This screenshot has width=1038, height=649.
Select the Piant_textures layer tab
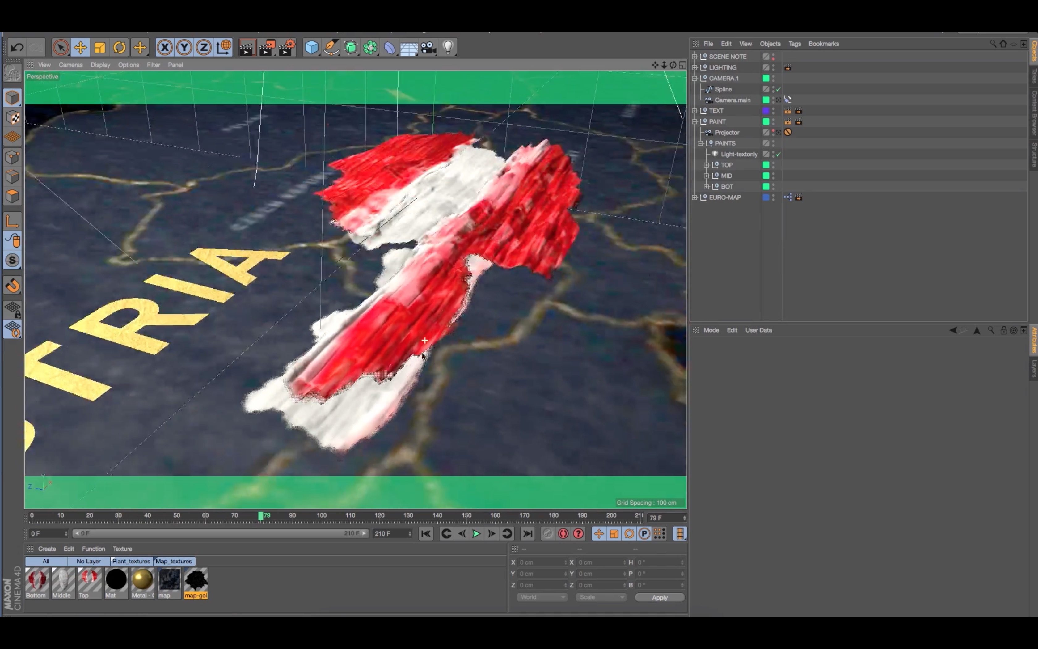click(131, 561)
